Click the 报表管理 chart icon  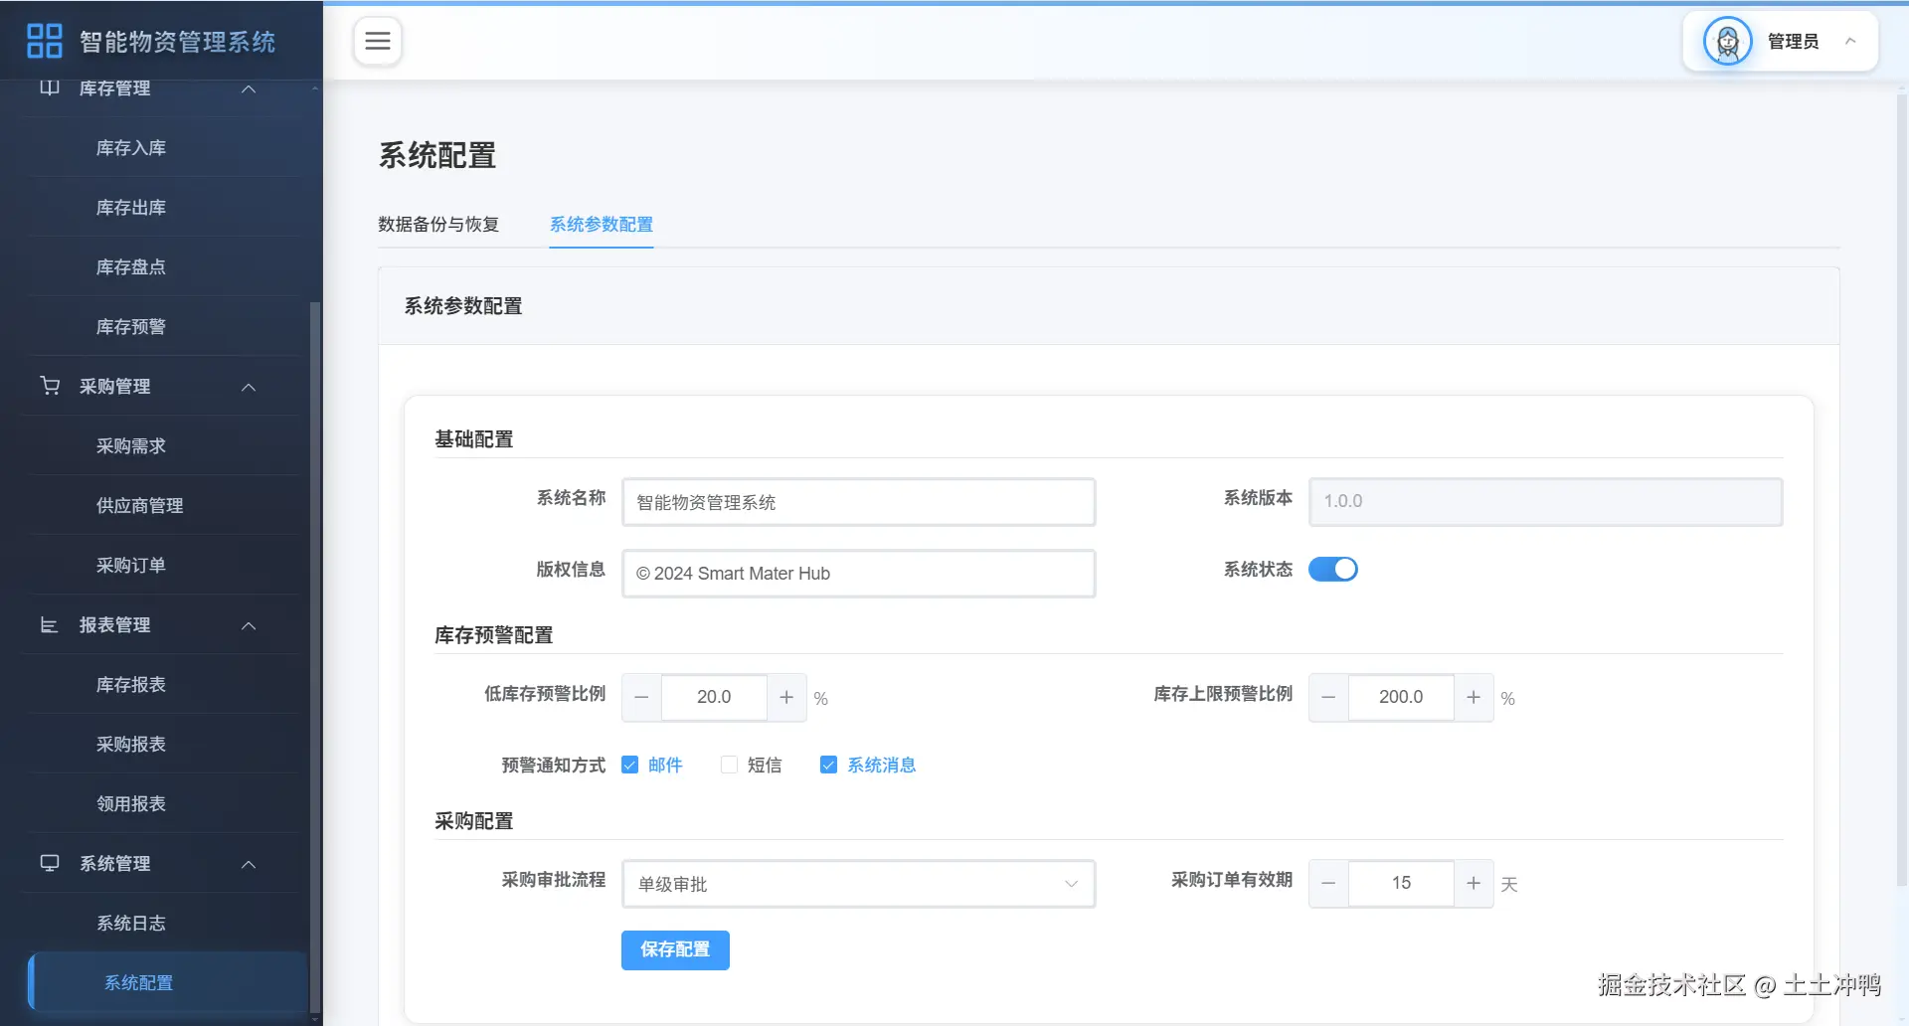(49, 624)
